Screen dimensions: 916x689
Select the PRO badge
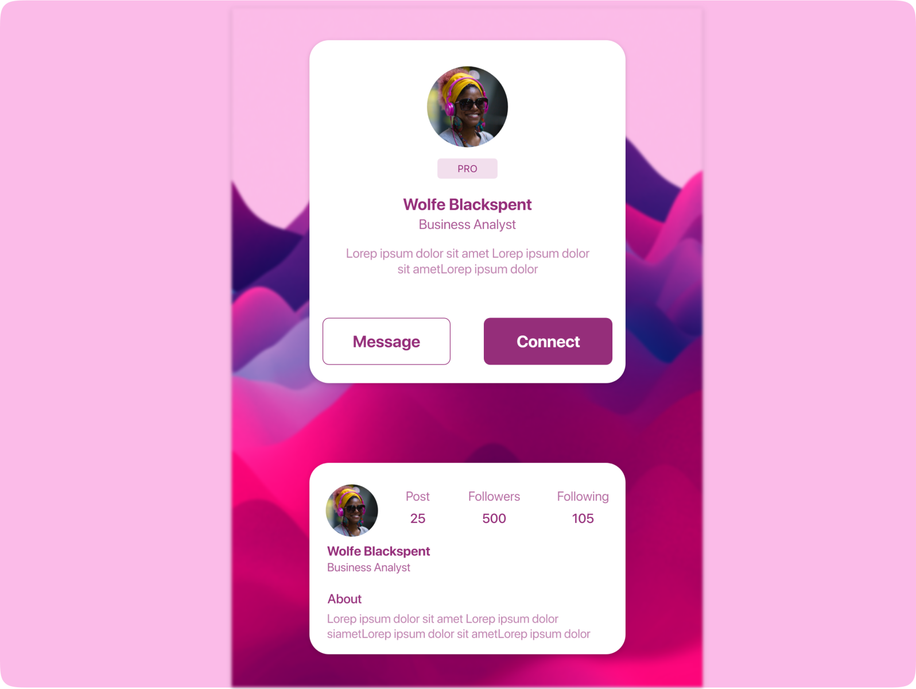coord(467,169)
